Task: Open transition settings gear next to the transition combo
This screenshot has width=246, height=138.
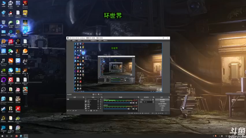Action: (153, 100)
